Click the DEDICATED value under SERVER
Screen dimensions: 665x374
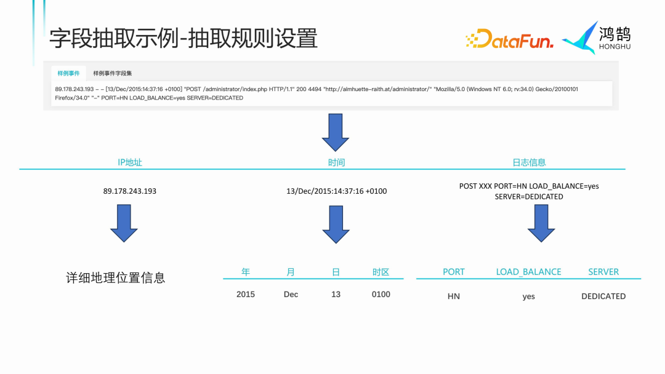pyautogui.click(x=603, y=296)
